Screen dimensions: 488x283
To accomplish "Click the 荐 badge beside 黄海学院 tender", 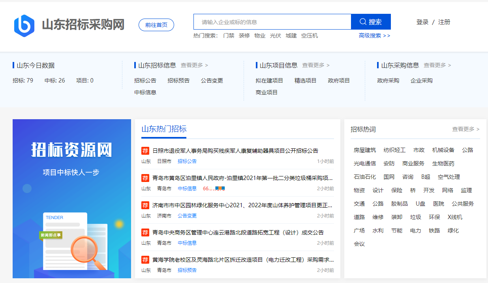I will [145, 260].
